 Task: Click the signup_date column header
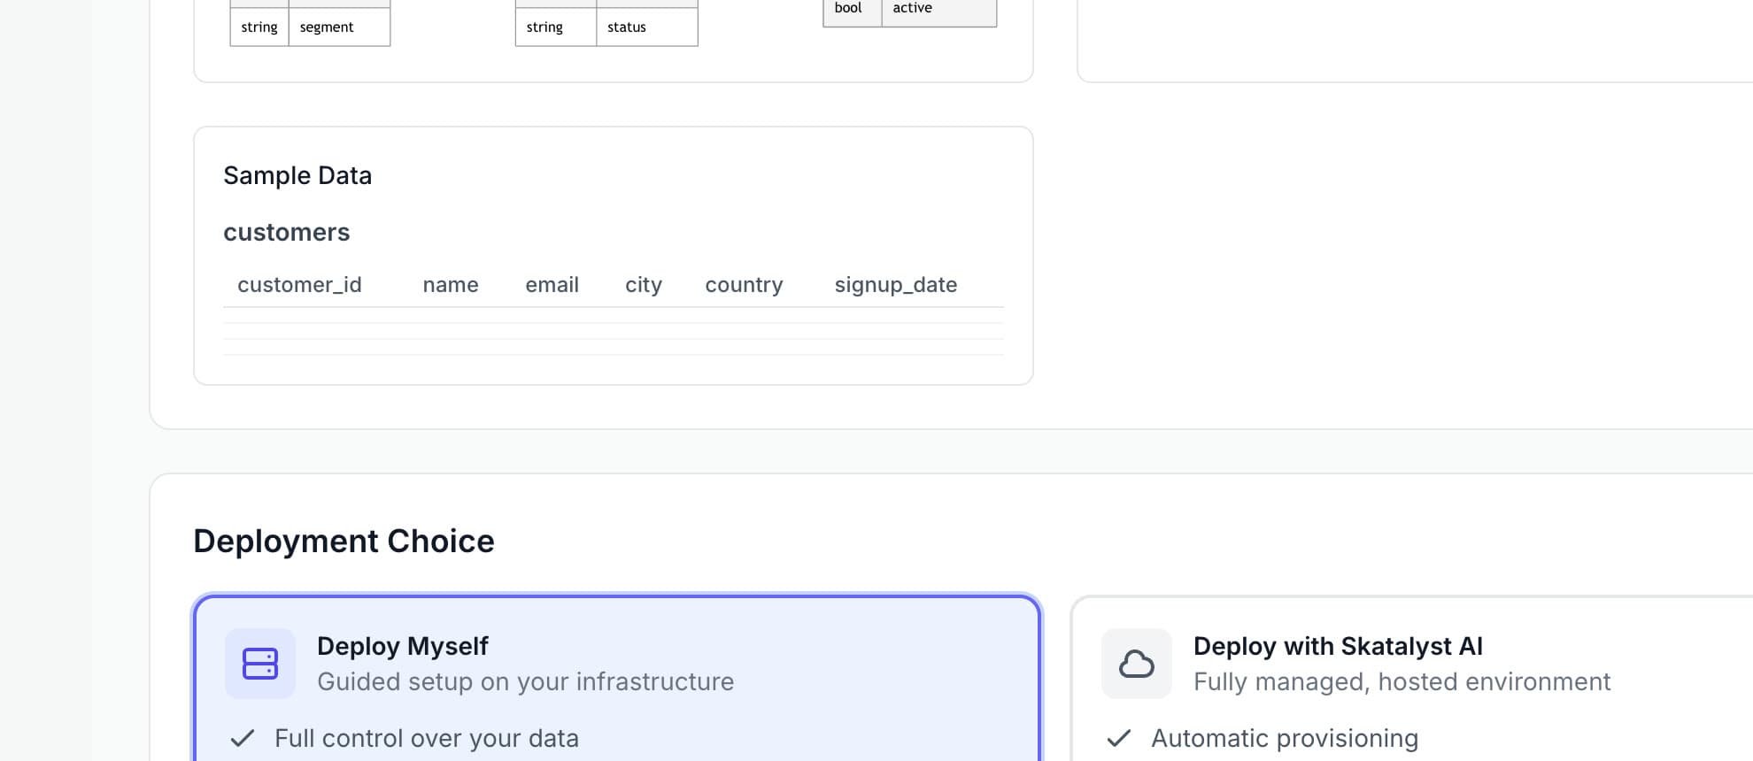click(x=896, y=285)
